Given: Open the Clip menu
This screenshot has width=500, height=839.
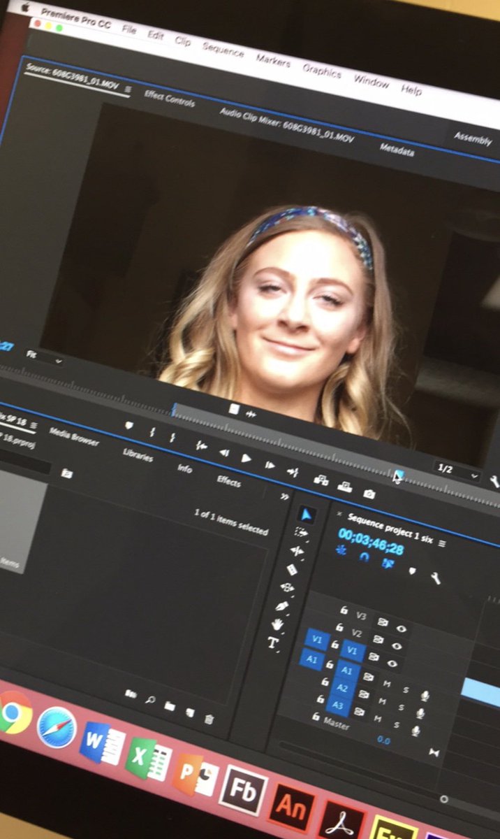Looking at the screenshot, I should pyautogui.click(x=183, y=41).
